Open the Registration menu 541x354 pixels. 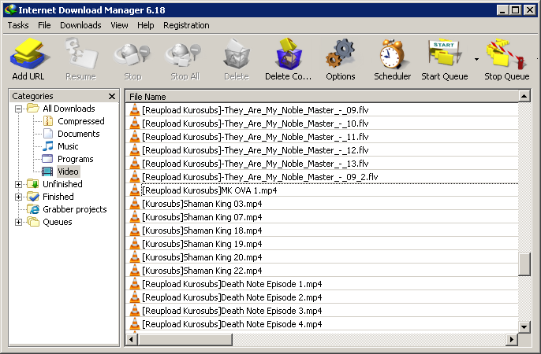[x=186, y=25]
